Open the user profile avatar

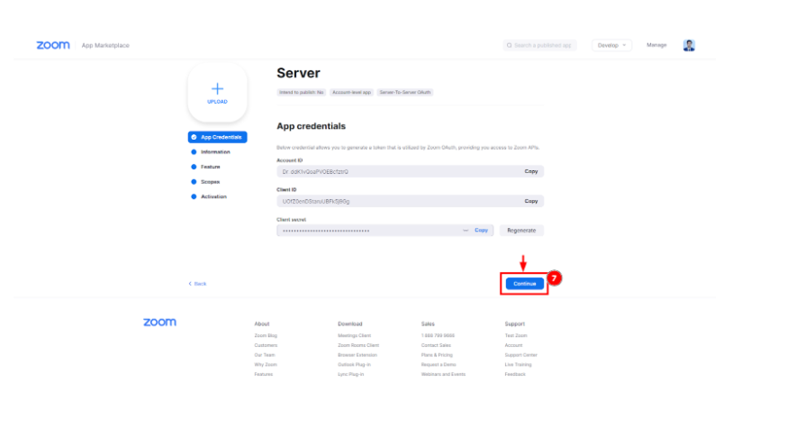pyautogui.click(x=689, y=45)
